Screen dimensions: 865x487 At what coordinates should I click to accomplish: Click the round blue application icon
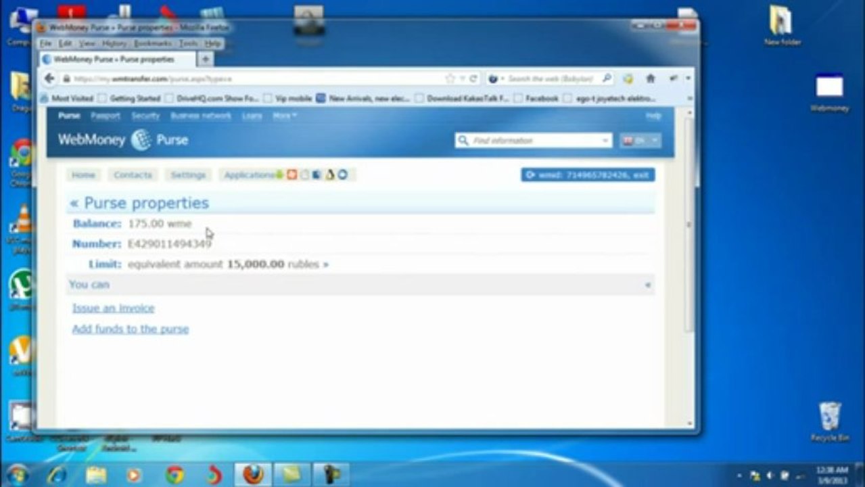pos(342,175)
